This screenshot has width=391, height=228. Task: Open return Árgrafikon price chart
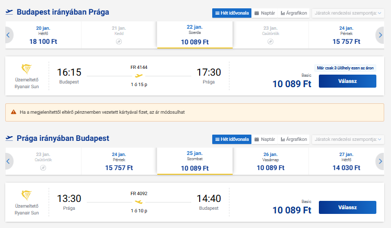point(294,139)
